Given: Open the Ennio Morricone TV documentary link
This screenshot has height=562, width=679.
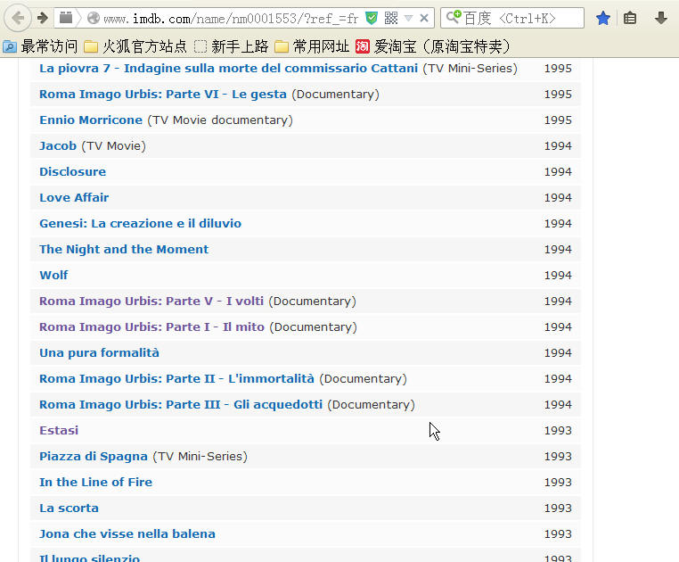Looking at the screenshot, I should pos(91,120).
